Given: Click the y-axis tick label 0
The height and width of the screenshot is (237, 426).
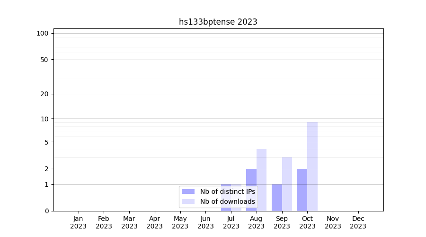Looking at the screenshot, I should [x=46, y=211].
